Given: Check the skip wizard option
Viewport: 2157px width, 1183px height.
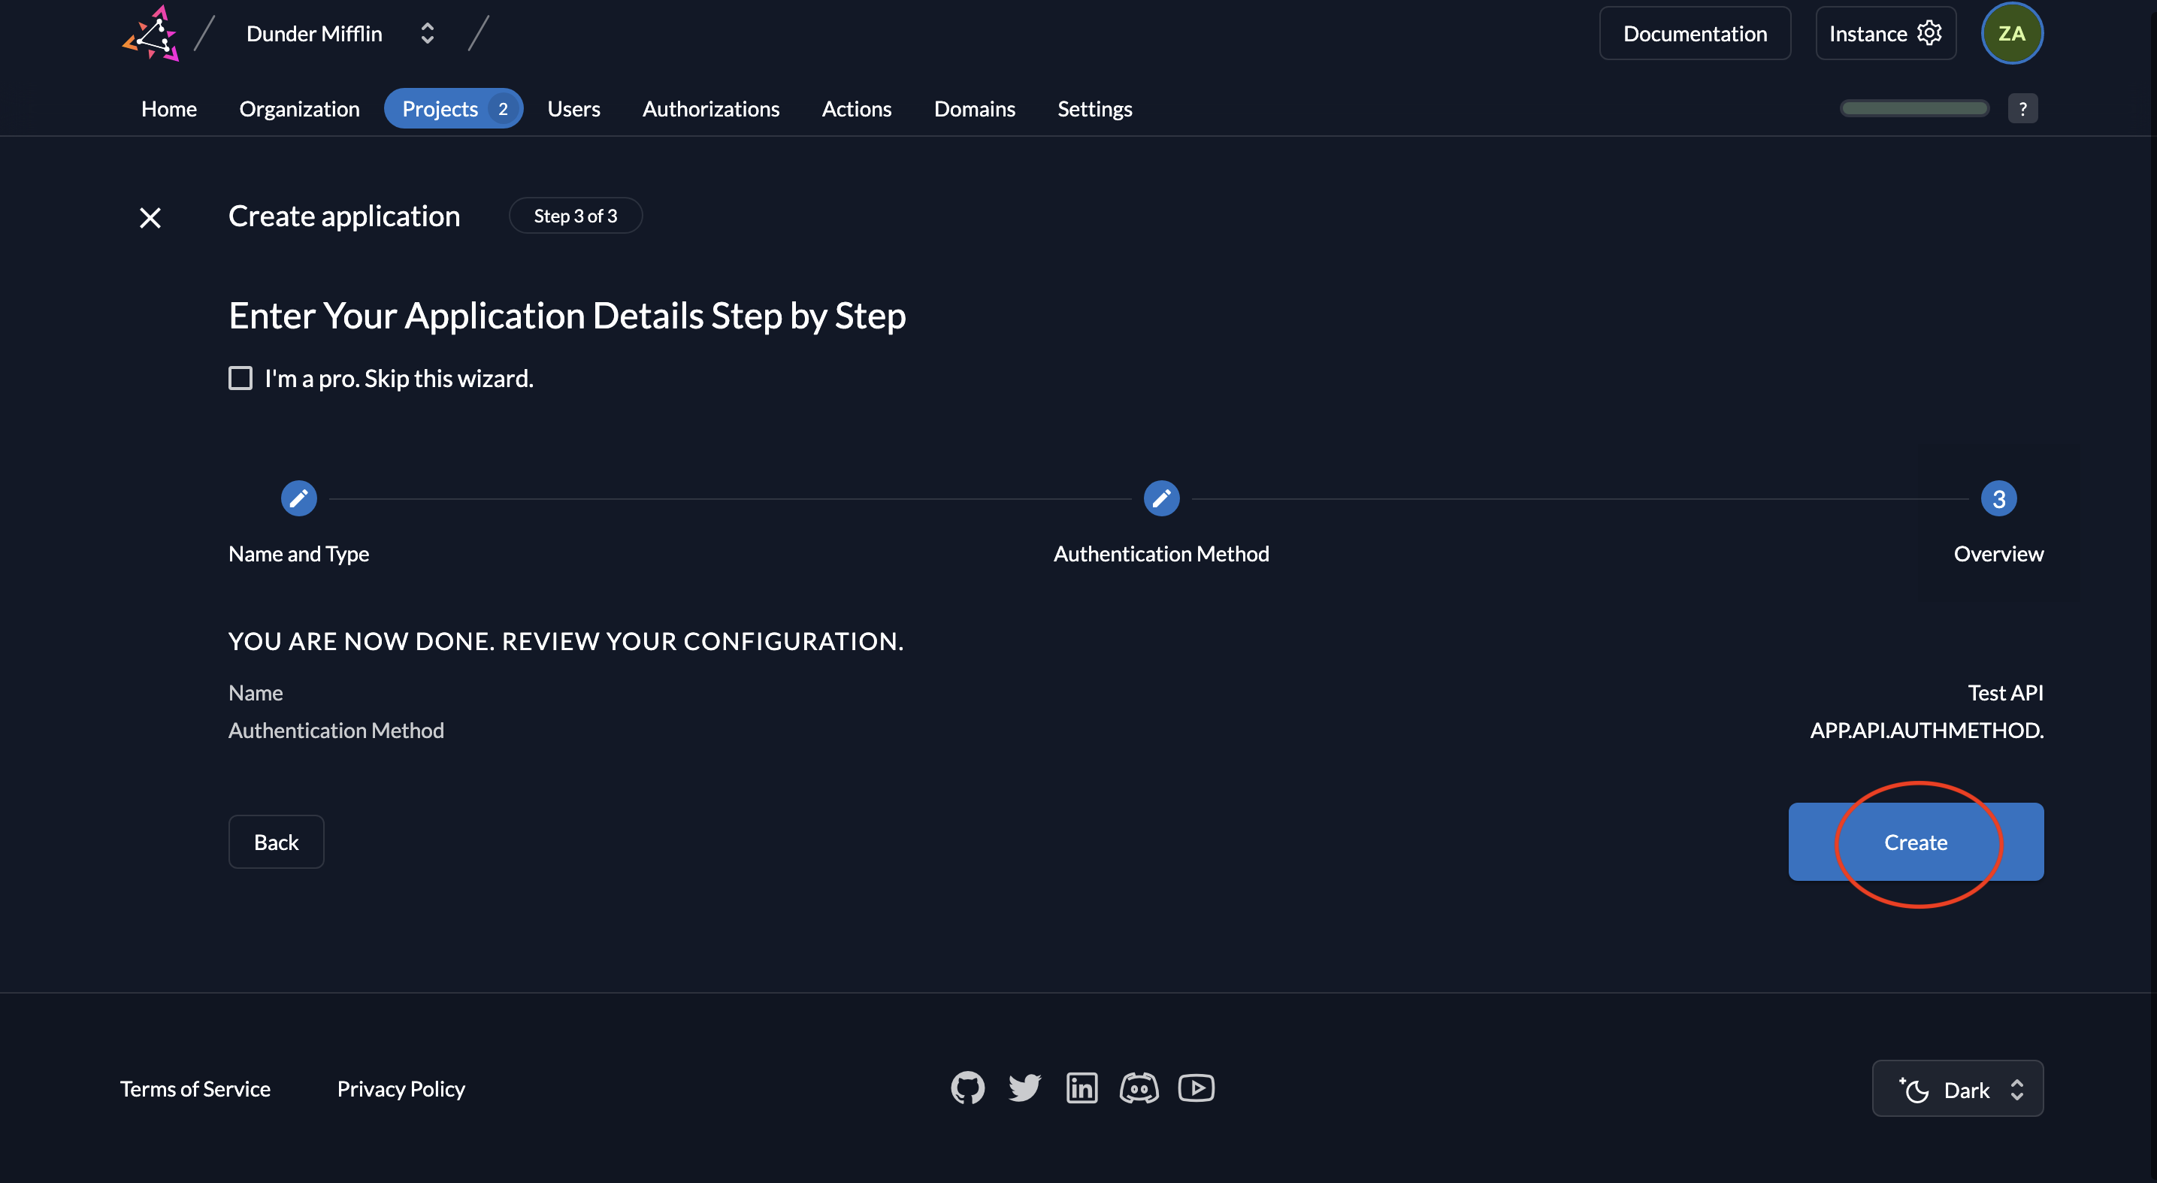Looking at the screenshot, I should click(241, 379).
